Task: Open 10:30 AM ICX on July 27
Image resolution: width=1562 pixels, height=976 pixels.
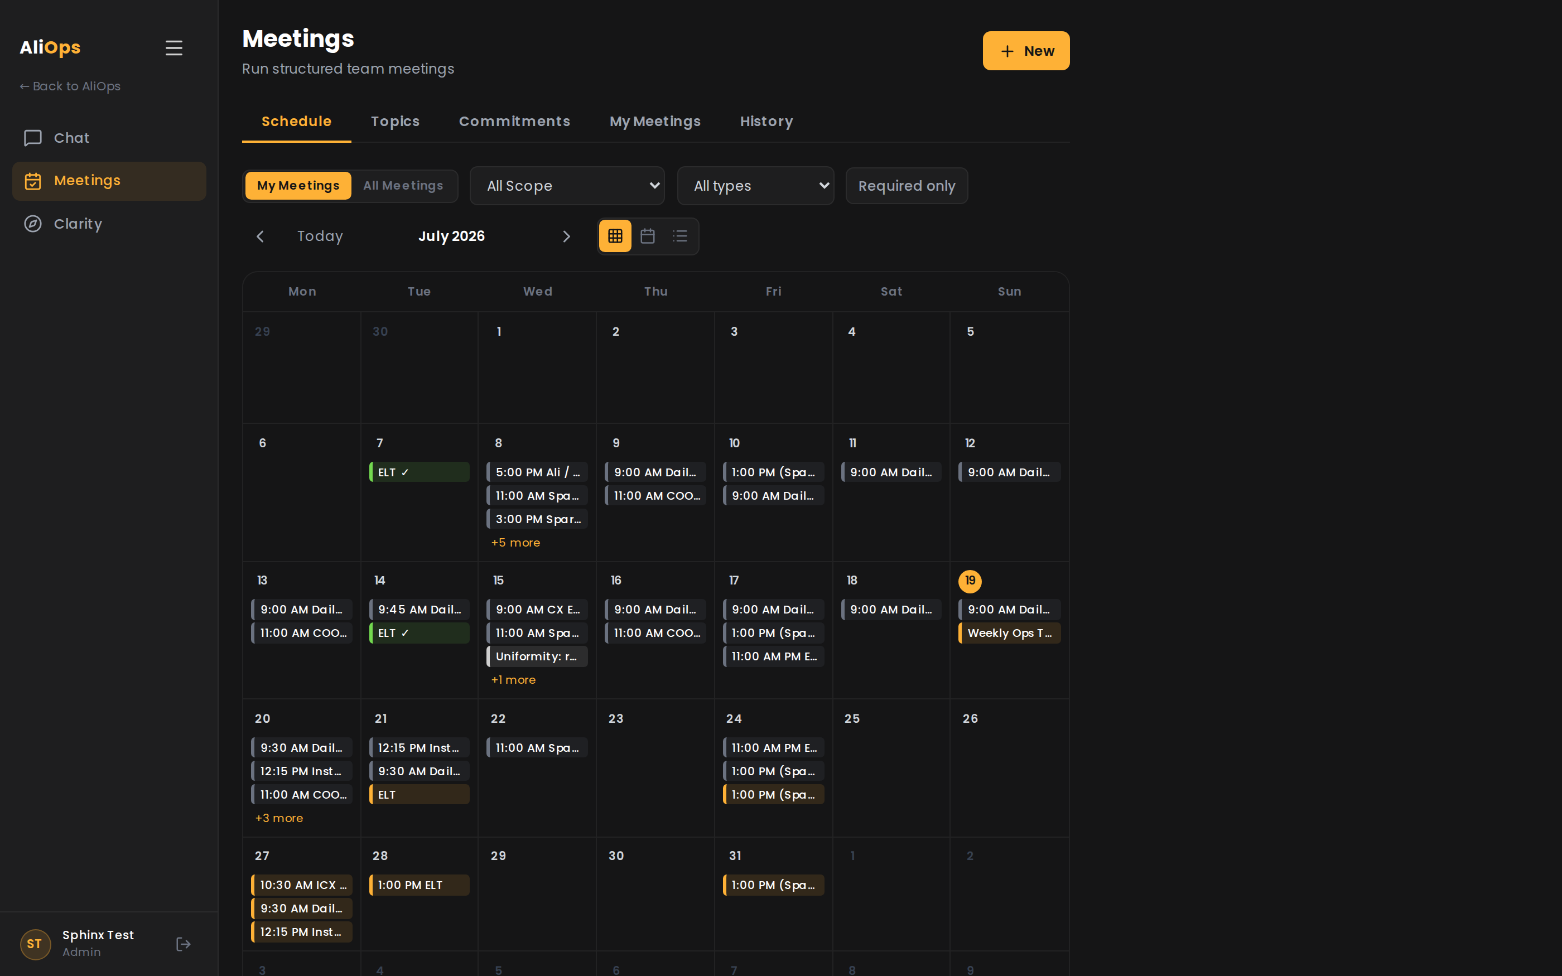Action: point(301,885)
